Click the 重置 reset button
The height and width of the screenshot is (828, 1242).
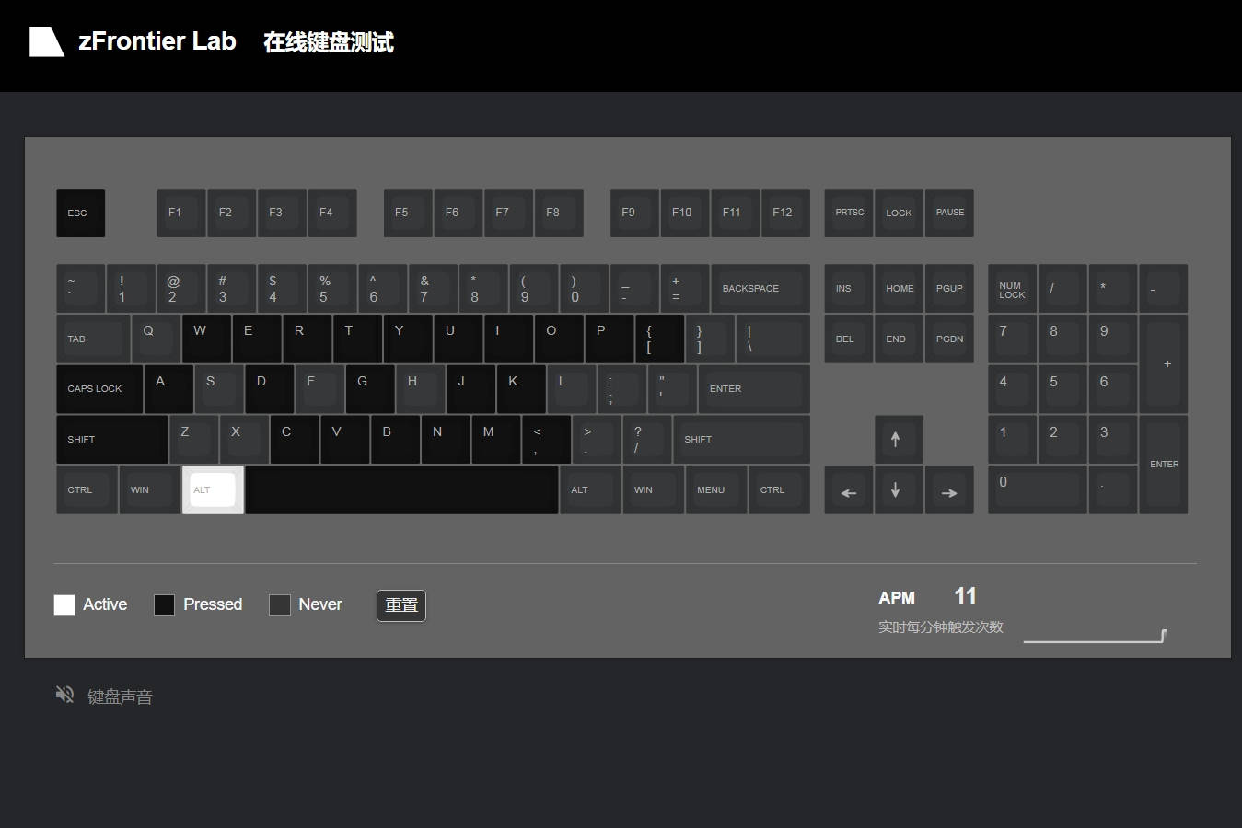[401, 605]
